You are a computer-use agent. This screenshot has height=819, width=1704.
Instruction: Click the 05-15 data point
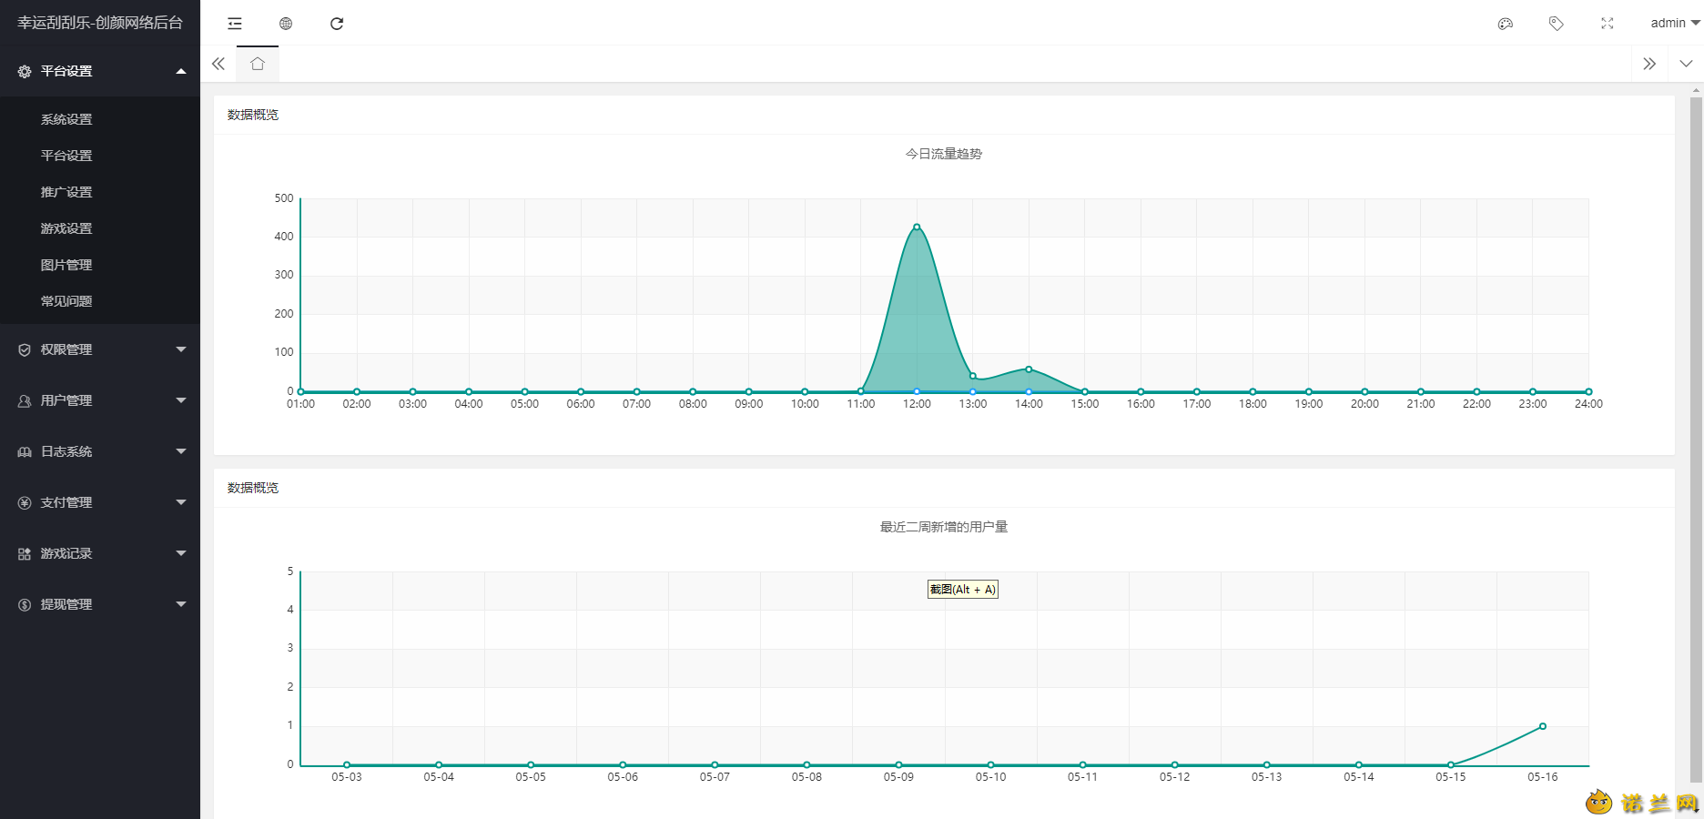pos(1451,764)
